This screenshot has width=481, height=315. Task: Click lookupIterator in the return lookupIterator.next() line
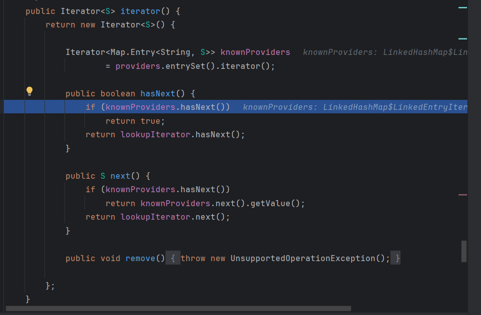pyautogui.click(x=155, y=217)
